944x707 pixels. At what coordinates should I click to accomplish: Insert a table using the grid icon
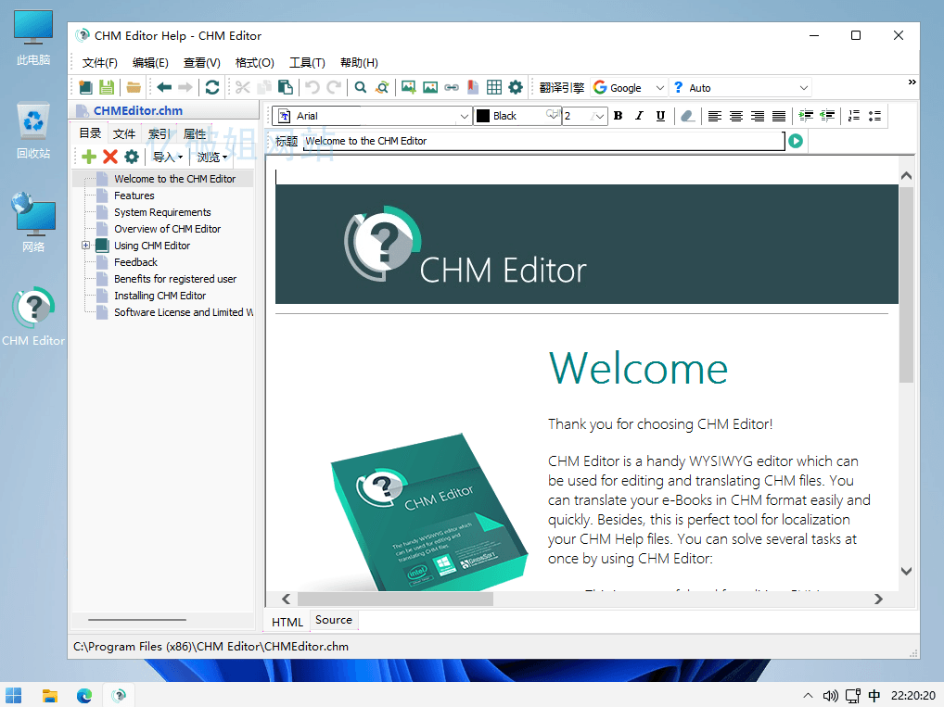494,87
